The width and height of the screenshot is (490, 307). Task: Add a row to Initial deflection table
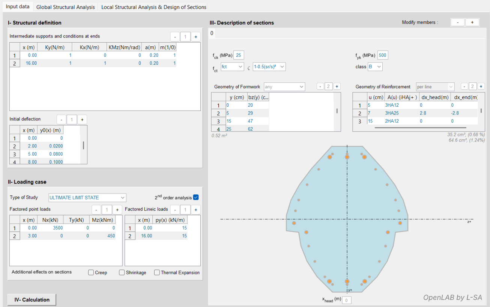pyautogui.click(x=82, y=119)
